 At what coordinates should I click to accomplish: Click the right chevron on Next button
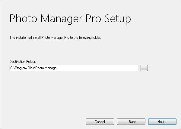166,122
